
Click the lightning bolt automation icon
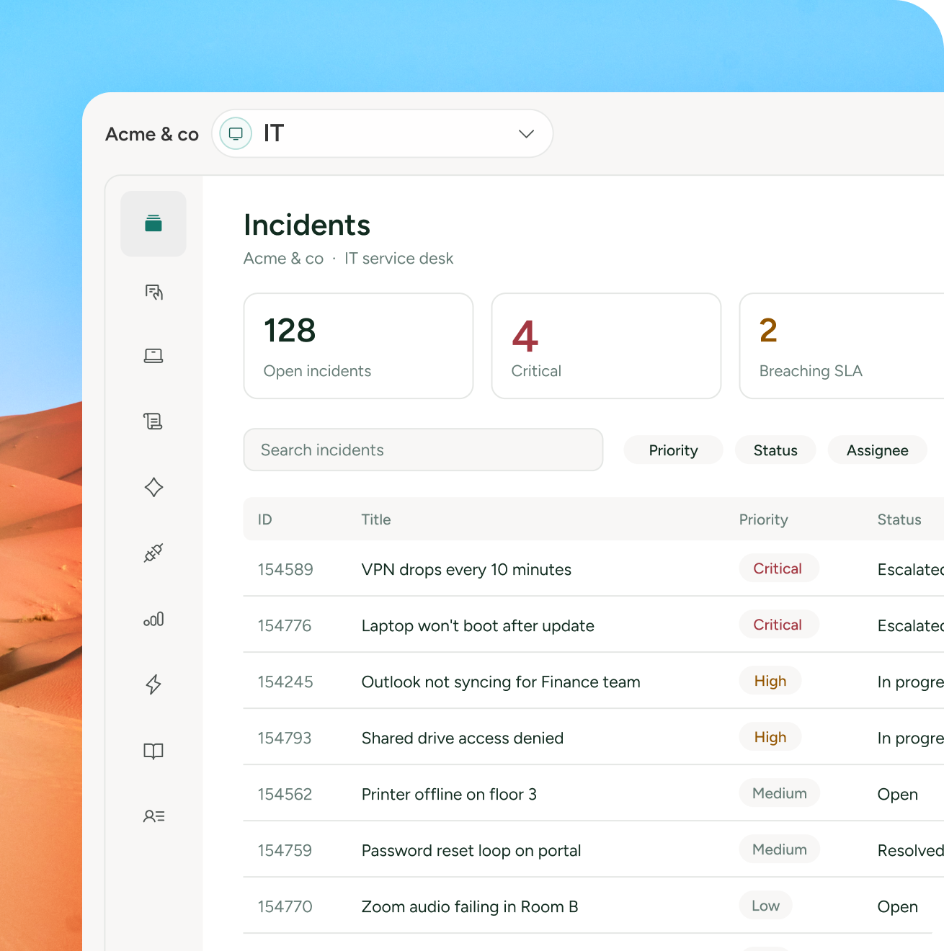tap(153, 684)
